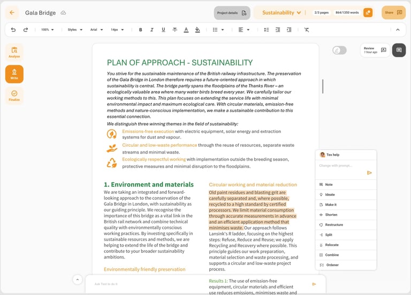The image size is (411, 295).
Task: Apply strikethrough formatting
Action: tap(174, 30)
